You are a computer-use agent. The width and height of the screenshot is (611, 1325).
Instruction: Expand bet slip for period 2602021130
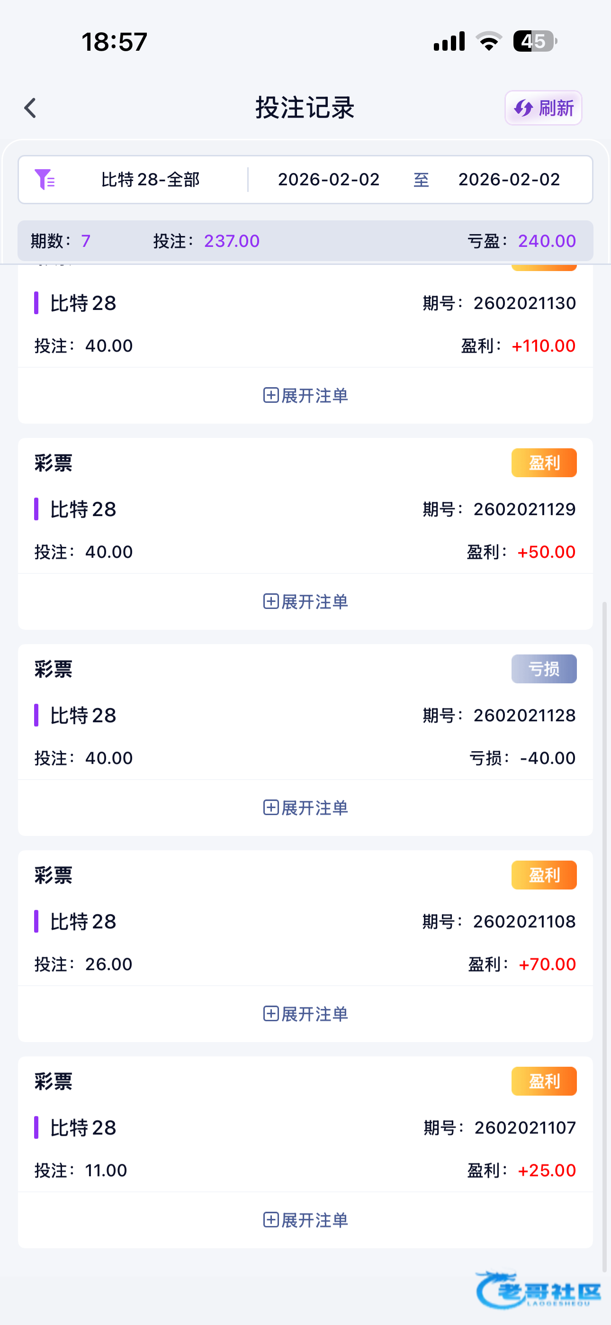[305, 396]
